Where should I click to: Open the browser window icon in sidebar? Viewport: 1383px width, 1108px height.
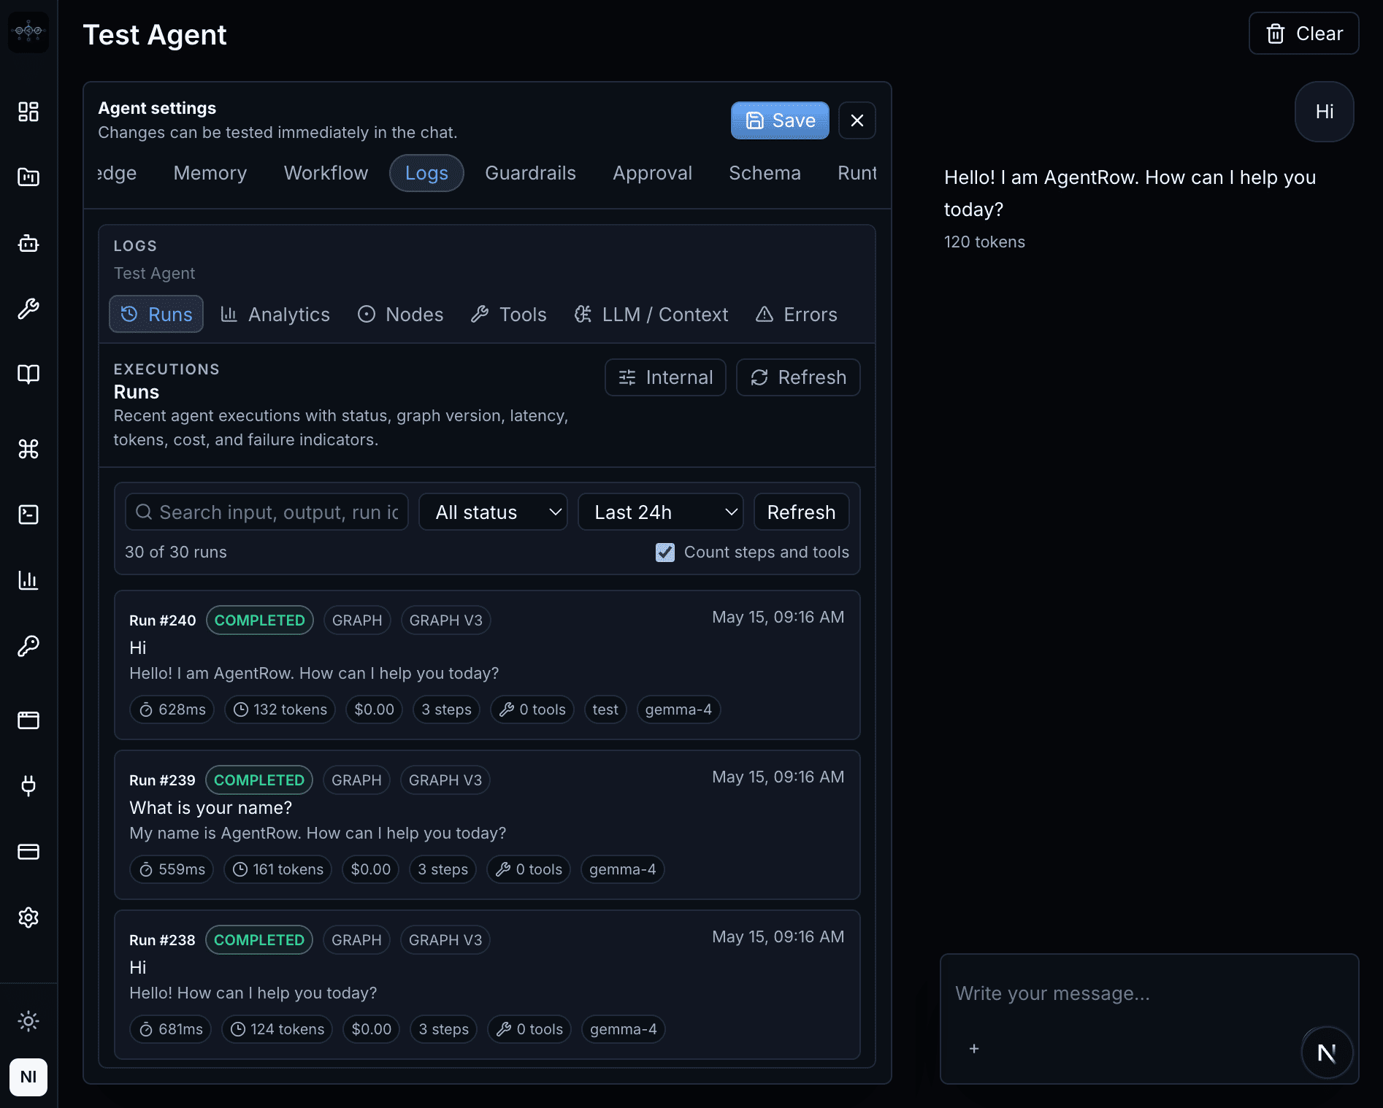click(28, 720)
